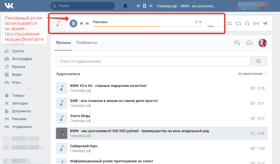Open Главзвук.рф artist under BMW X5 track
This screenshot has height=164, width=280.
click(x=80, y=91)
